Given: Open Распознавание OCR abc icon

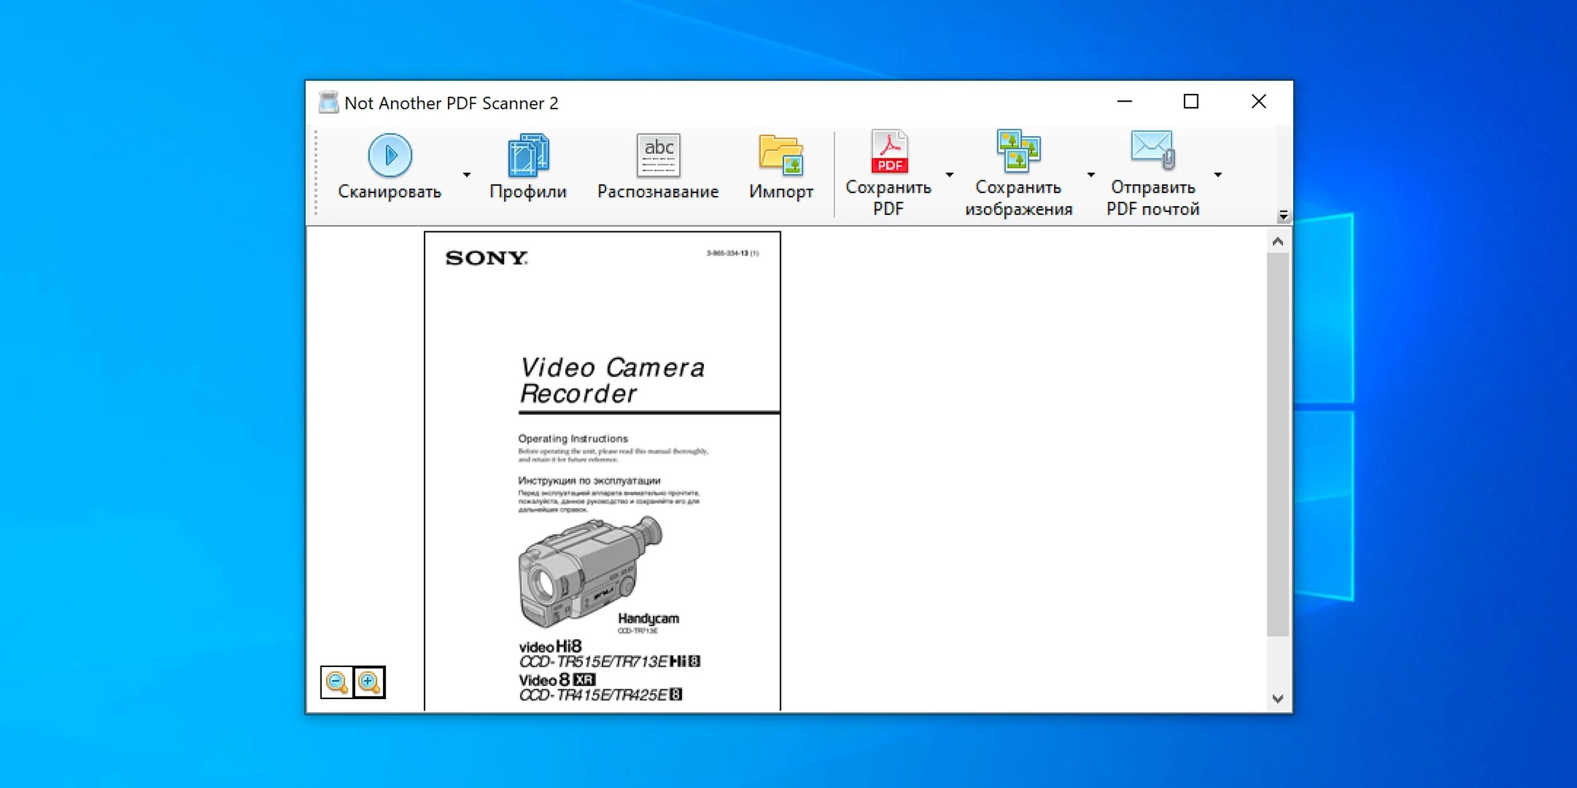Looking at the screenshot, I should point(658,155).
